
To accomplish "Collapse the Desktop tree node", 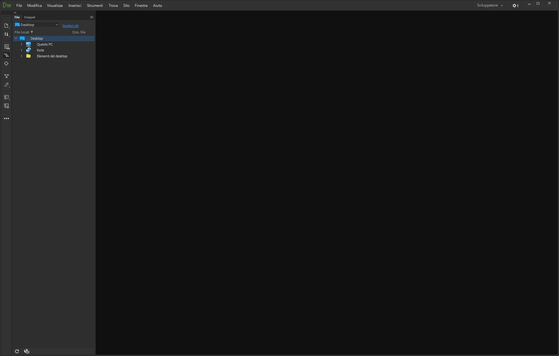I will coord(16,39).
